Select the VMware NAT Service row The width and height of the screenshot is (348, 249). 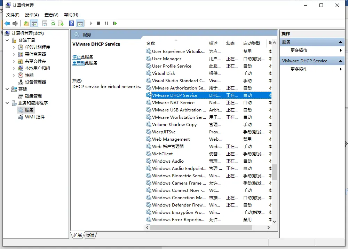(x=208, y=103)
